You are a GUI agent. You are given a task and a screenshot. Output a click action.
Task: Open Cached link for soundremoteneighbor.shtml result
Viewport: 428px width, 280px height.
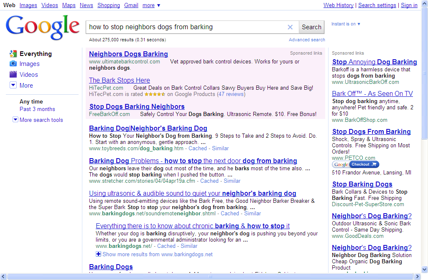pos(230,214)
